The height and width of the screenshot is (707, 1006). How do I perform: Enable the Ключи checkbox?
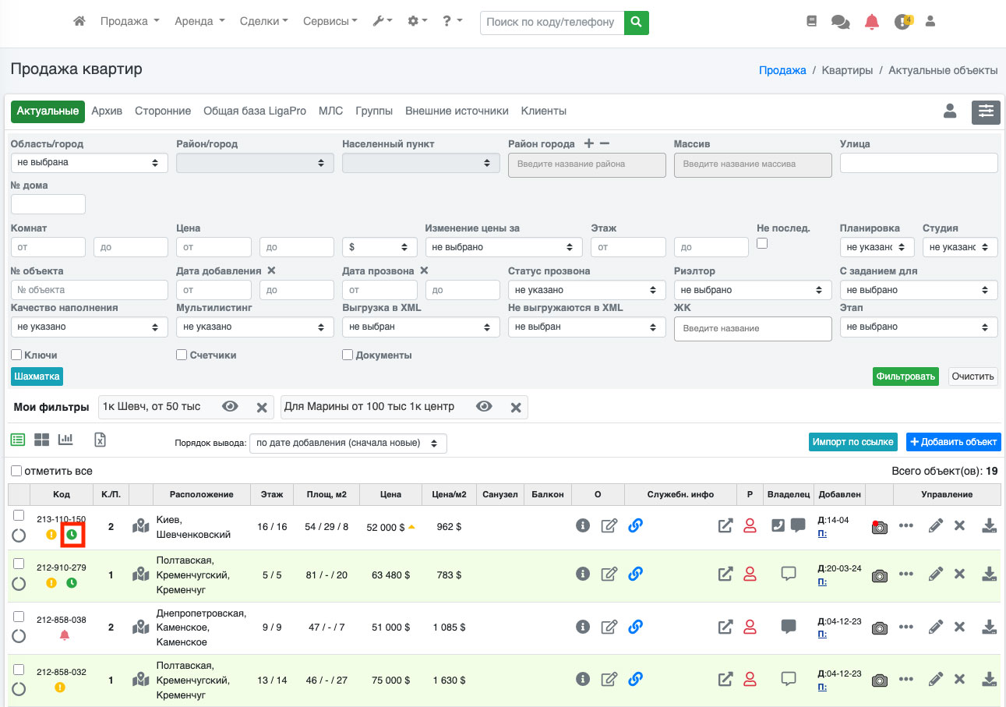(x=16, y=355)
